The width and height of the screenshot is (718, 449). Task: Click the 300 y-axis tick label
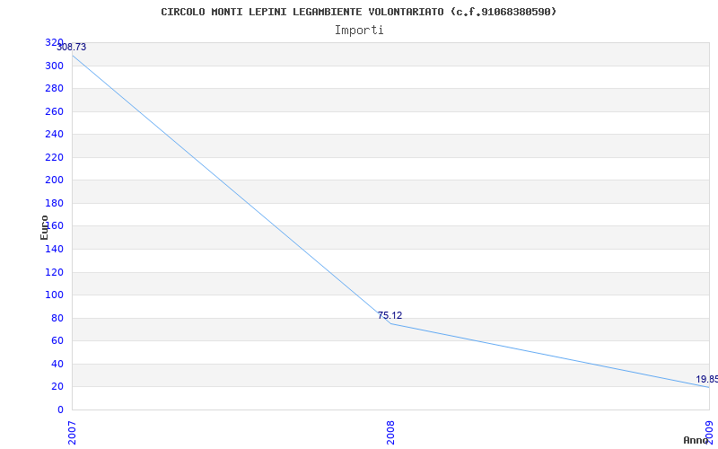(54, 66)
